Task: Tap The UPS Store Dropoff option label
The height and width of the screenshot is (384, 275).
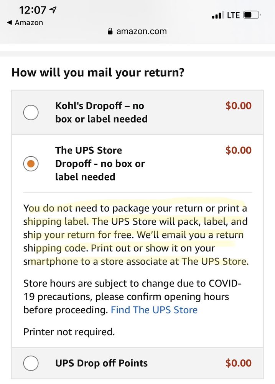Action: coord(100,164)
